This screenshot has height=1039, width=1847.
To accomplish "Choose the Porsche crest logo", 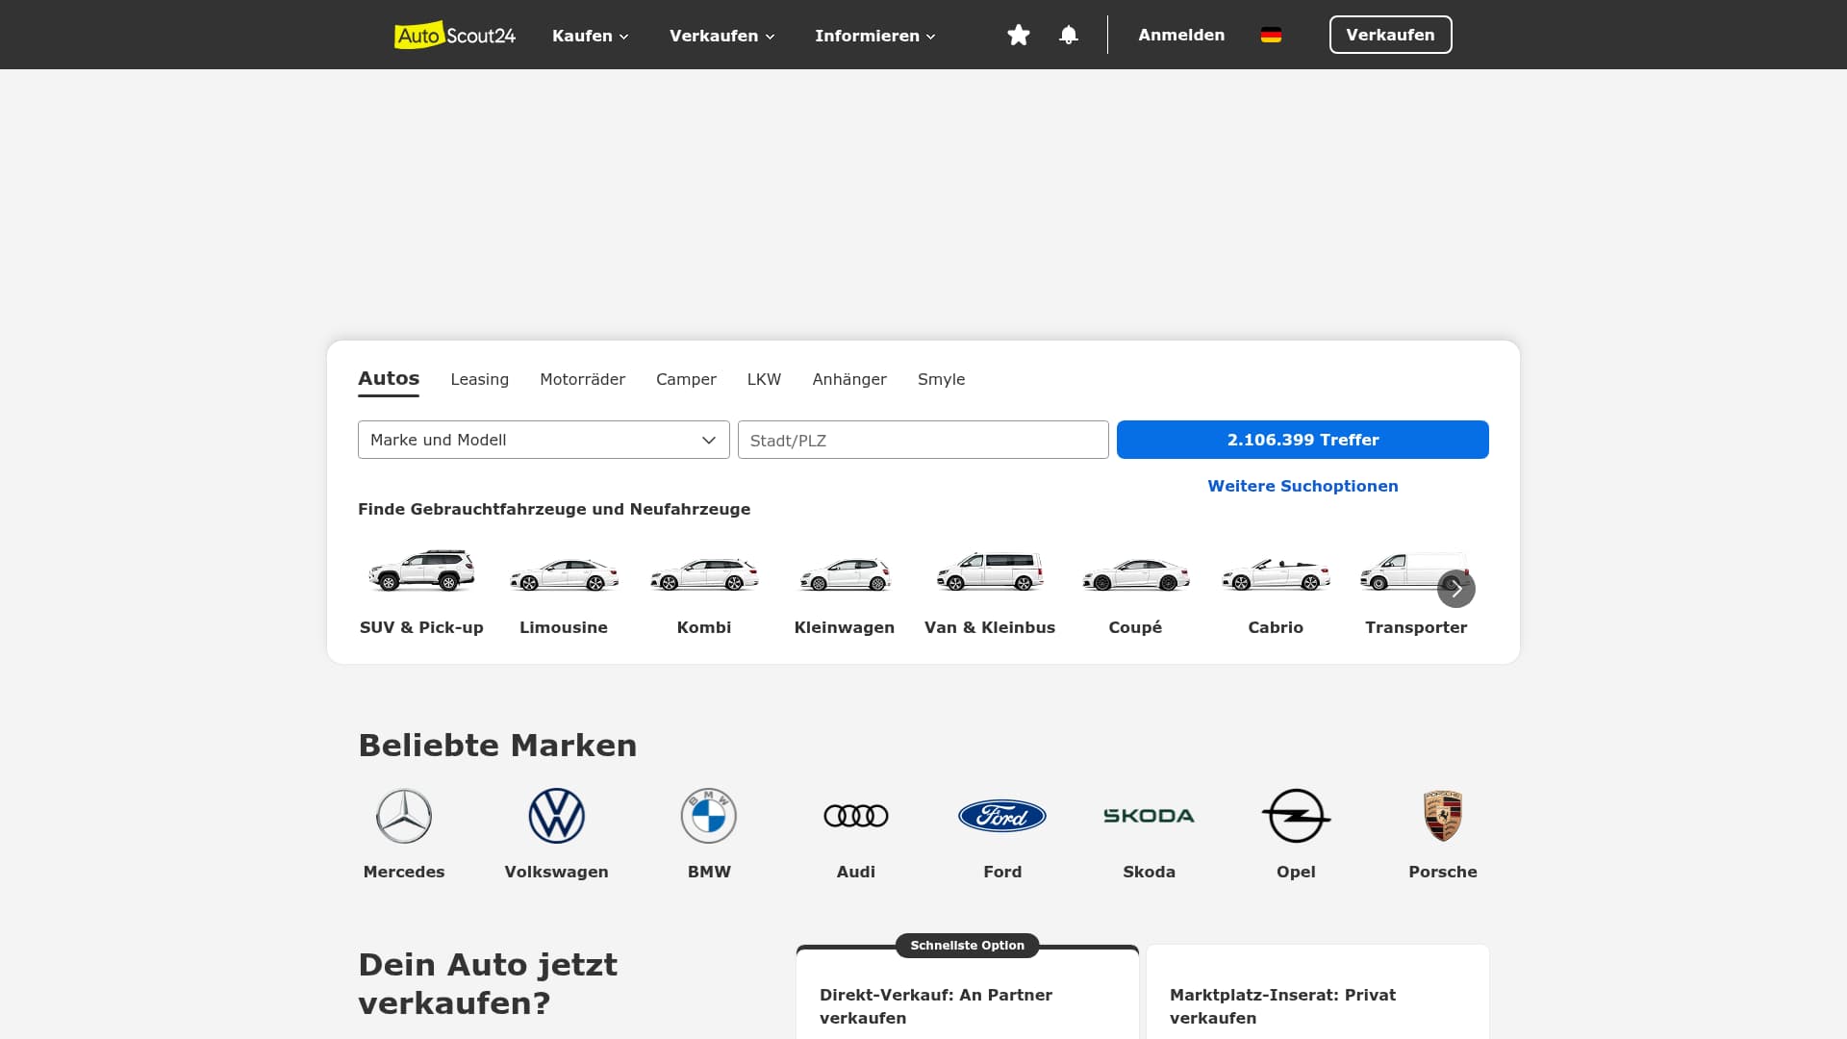I will [1443, 816].
